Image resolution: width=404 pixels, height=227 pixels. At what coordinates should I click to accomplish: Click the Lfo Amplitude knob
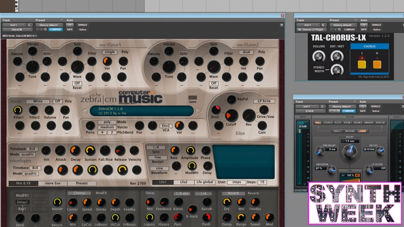[190, 151]
